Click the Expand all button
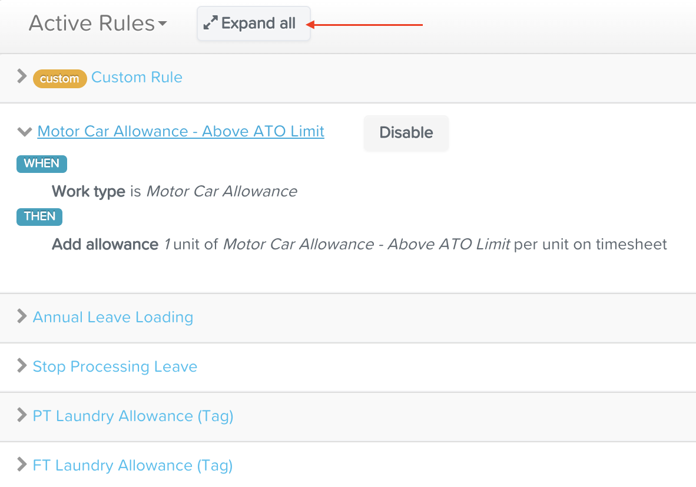This screenshot has width=696, height=487. 253,24
